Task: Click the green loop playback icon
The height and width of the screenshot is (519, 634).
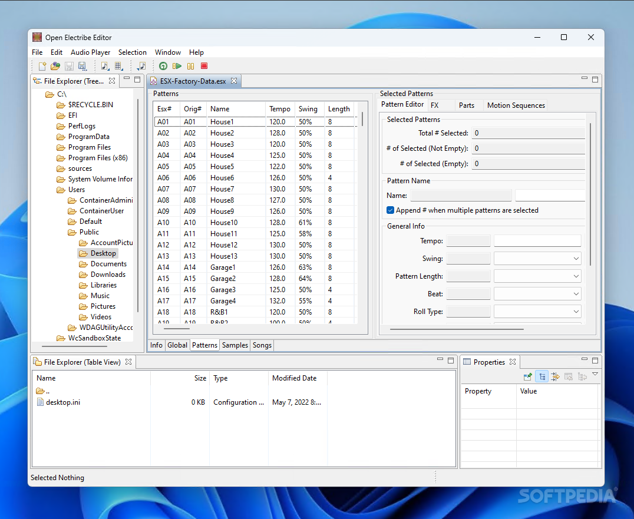Action: pyautogui.click(x=163, y=66)
